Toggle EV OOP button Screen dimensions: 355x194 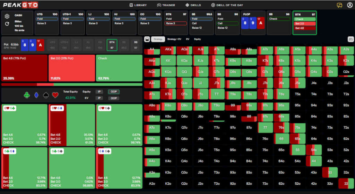click(x=114, y=98)
